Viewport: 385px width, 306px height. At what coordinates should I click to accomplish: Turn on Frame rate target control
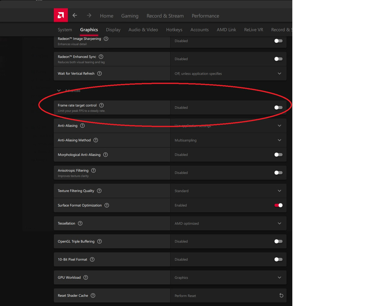[x=279, y=107]
